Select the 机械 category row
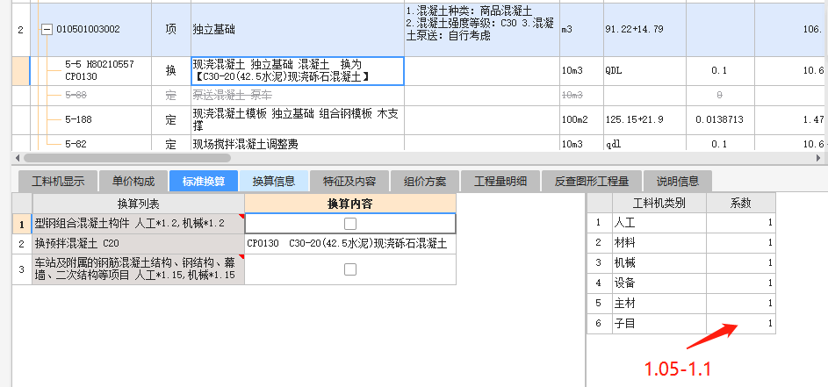 click(x=659, y=263)
